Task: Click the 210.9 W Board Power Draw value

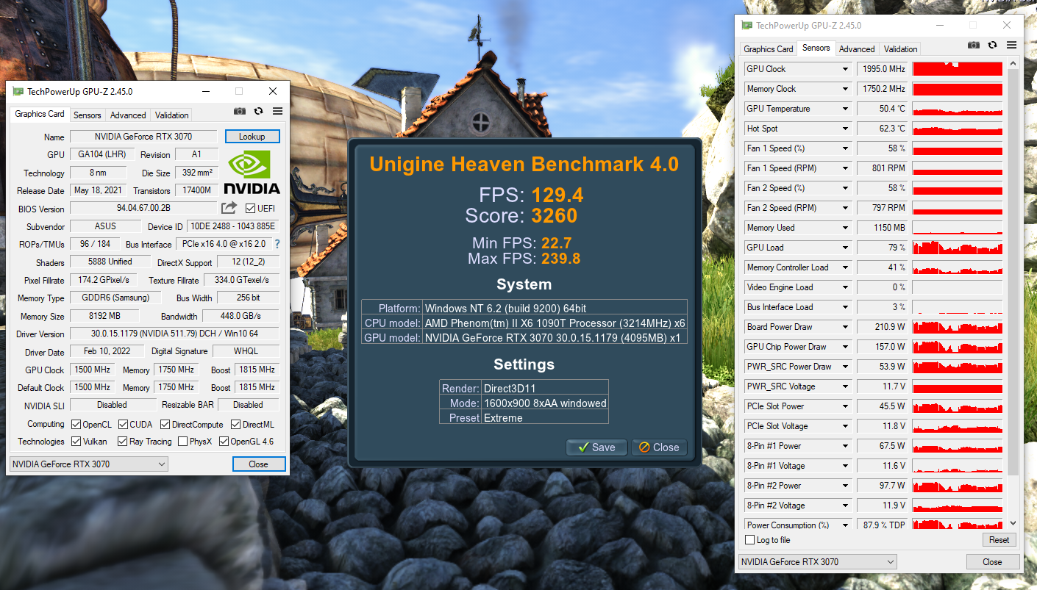Action: [x=883, y=327]
